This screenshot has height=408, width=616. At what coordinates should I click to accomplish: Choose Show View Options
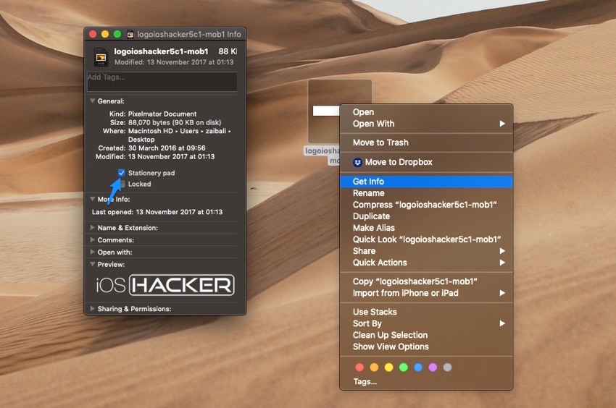[426, 347]
